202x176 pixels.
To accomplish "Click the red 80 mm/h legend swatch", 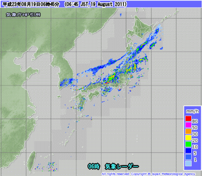I will (189, 118).
